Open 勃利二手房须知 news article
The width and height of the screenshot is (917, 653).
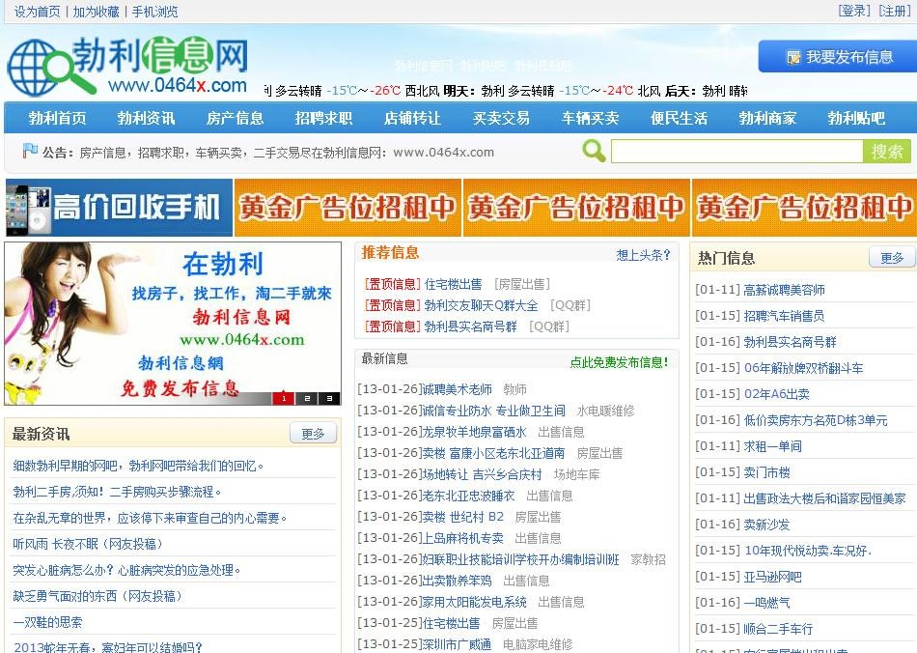point(117,492)
